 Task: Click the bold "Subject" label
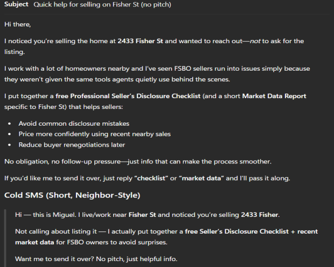click(16, 4)
